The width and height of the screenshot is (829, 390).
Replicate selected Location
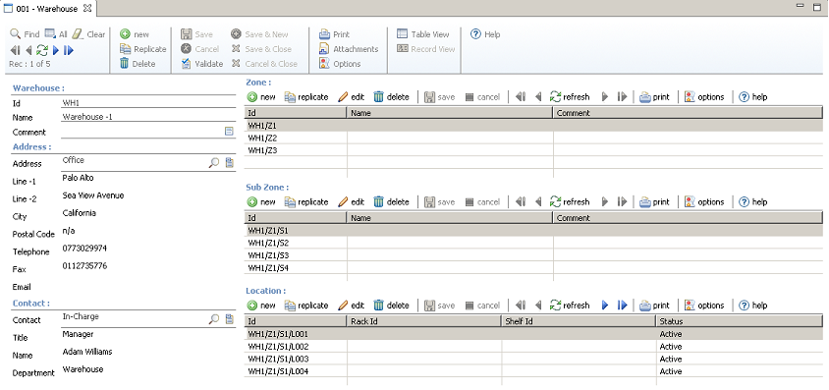point(306,306)
